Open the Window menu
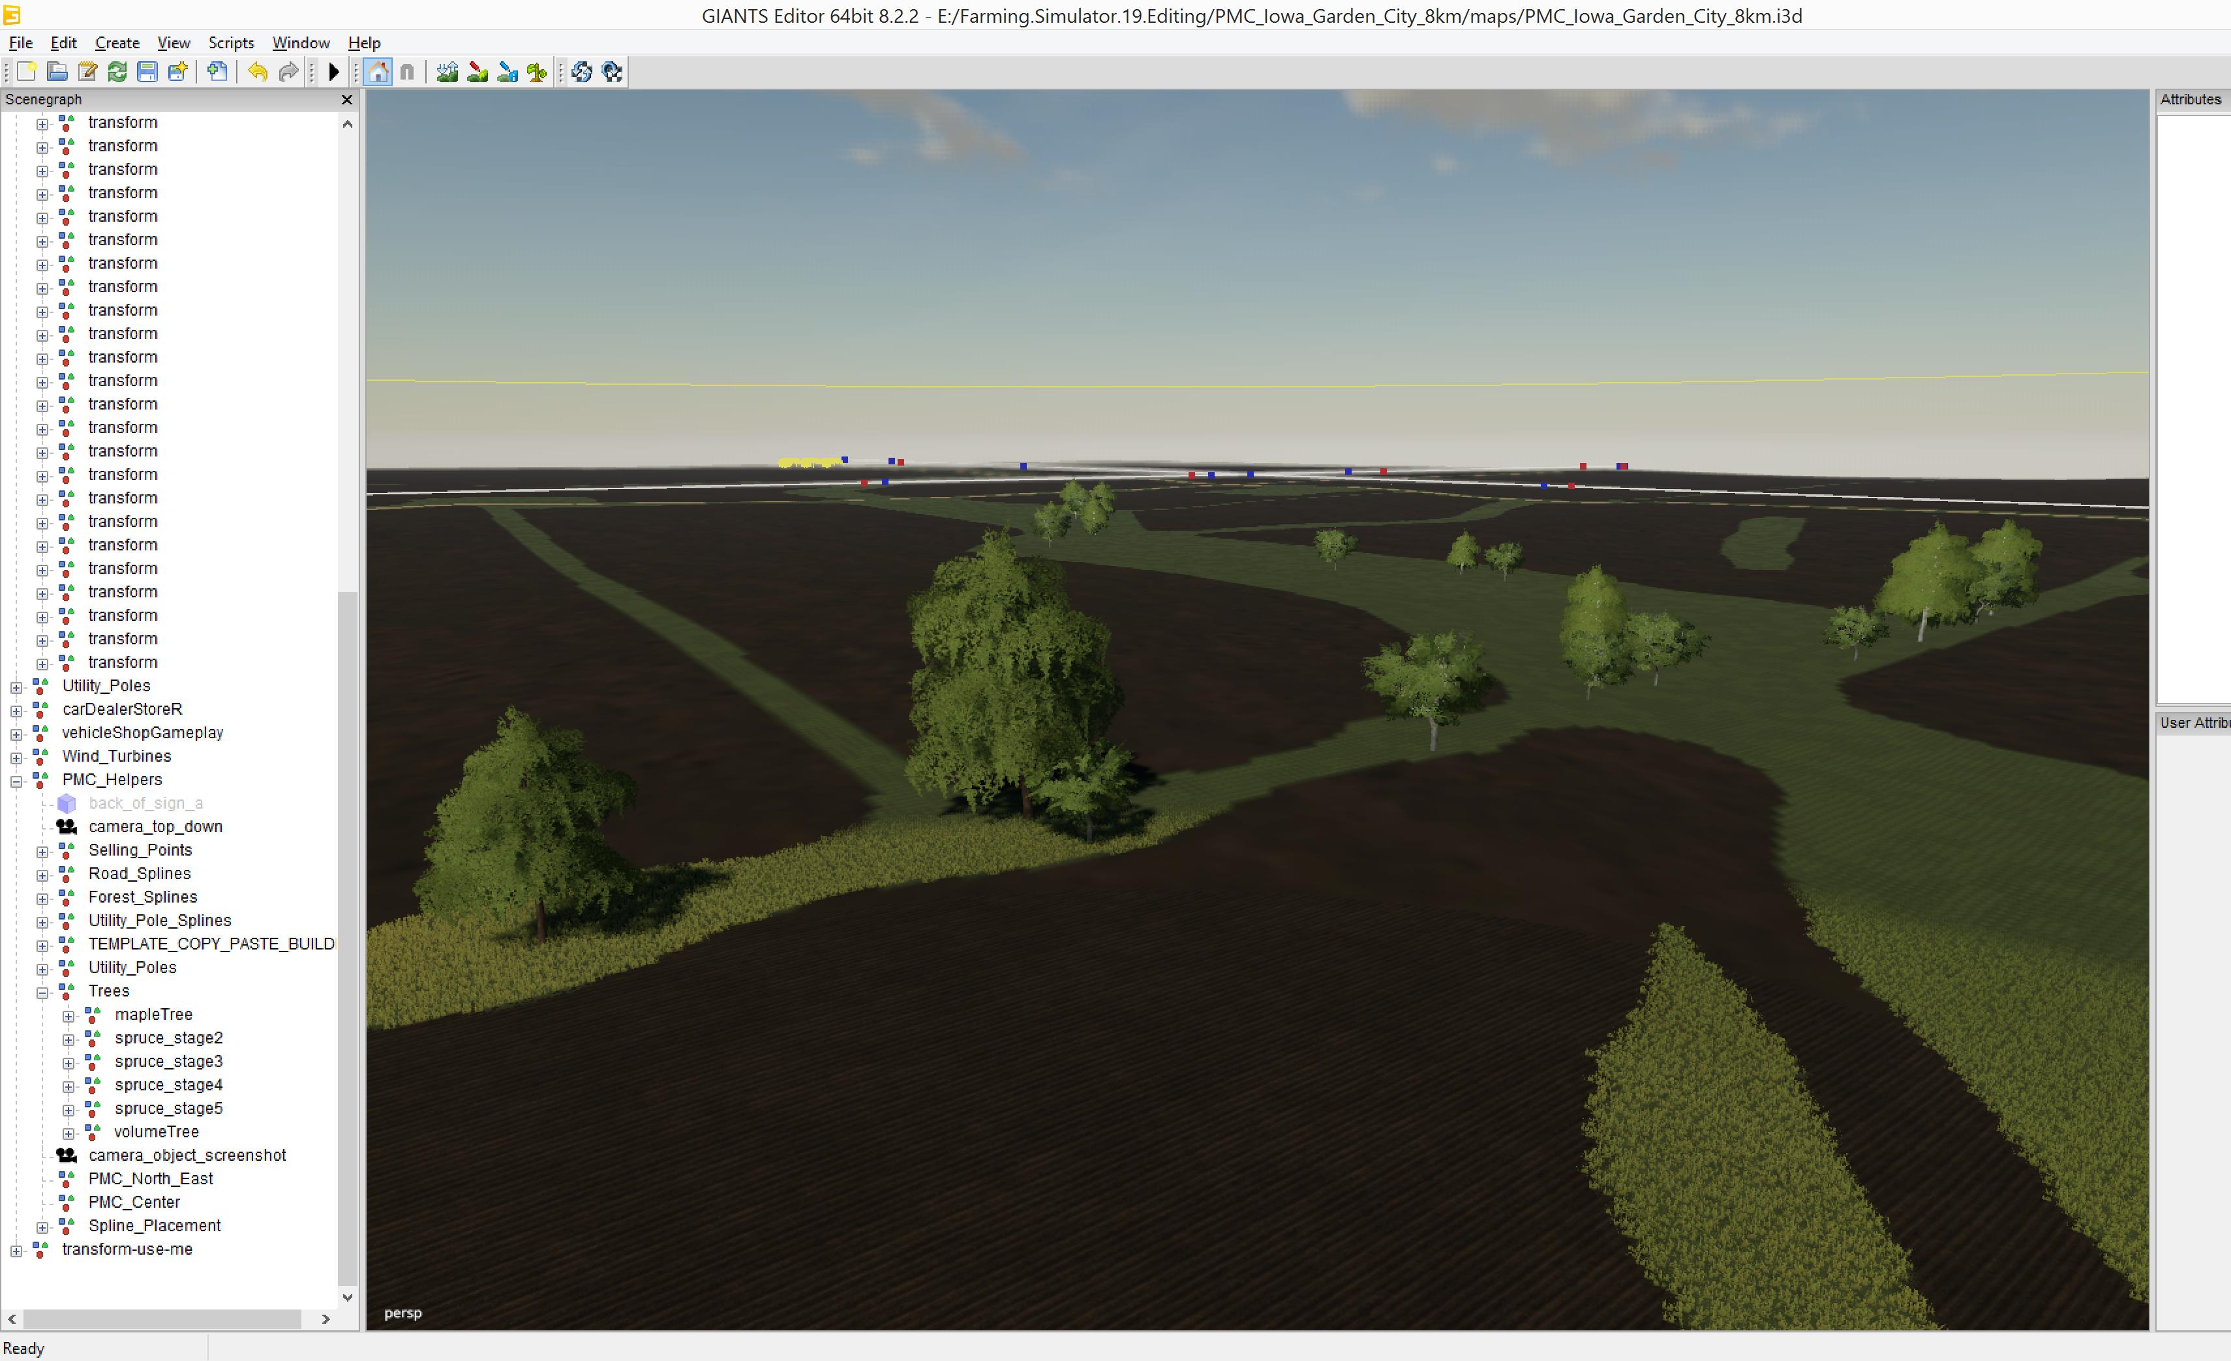This screenshot has width=2231, height=1361. pos(301,42)
